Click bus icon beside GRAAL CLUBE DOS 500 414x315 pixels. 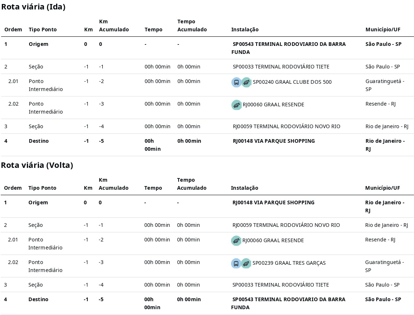[236, 82]
